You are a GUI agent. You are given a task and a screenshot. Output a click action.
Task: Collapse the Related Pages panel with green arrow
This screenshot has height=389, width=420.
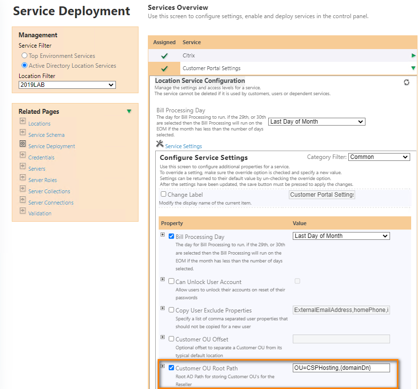129,111
